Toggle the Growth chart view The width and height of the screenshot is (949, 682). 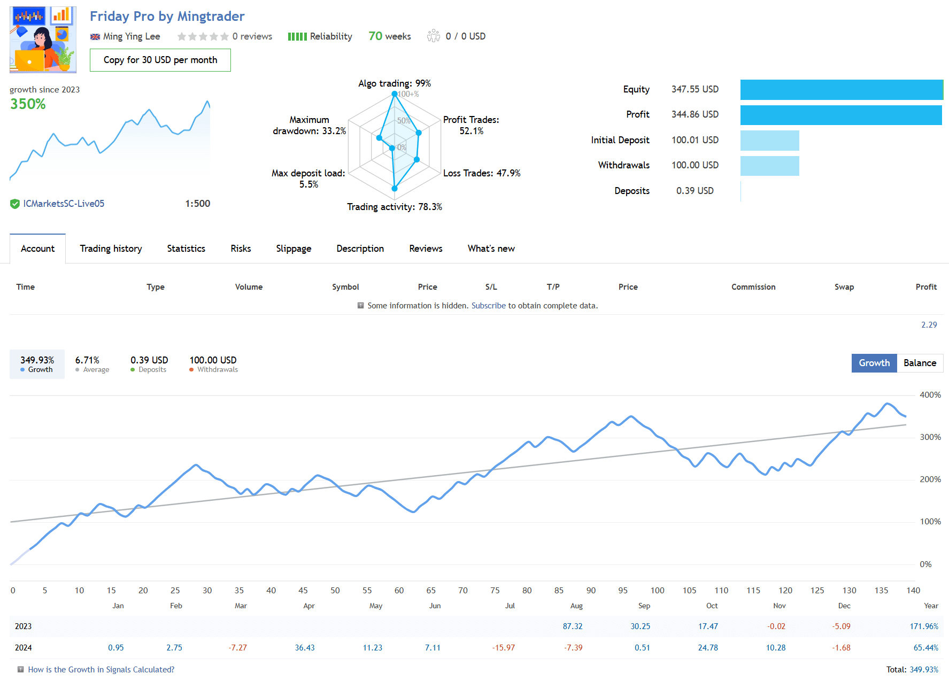point(874,363)
